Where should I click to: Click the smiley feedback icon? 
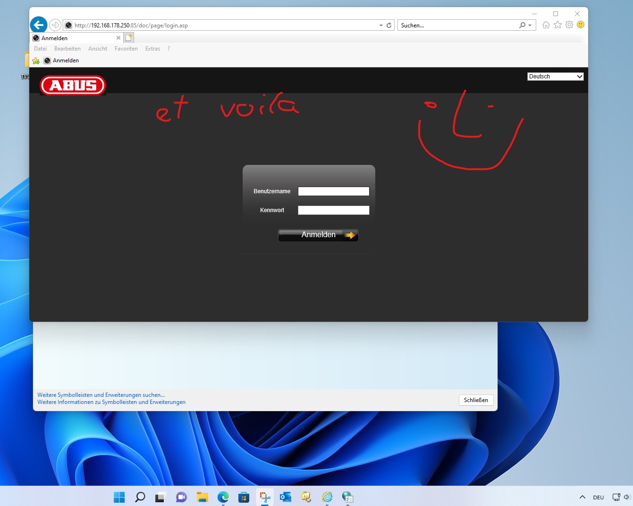pos(581,25)
